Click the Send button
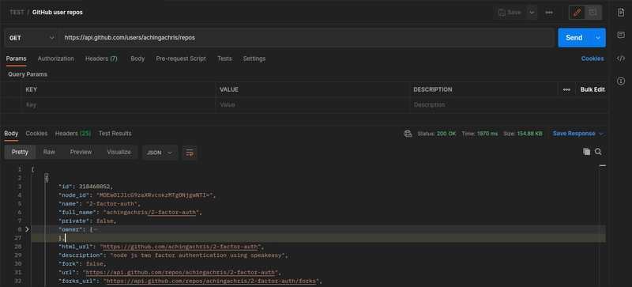632x287 pixels. [x=574, y=37]
